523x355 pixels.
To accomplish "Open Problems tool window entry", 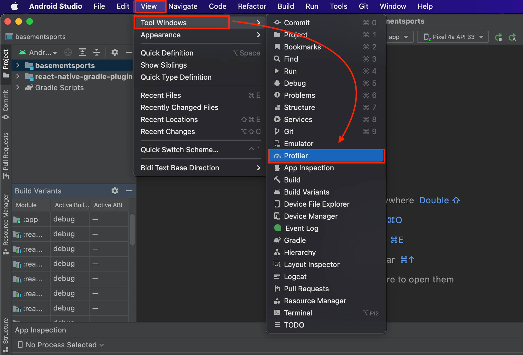I will 326,95.
